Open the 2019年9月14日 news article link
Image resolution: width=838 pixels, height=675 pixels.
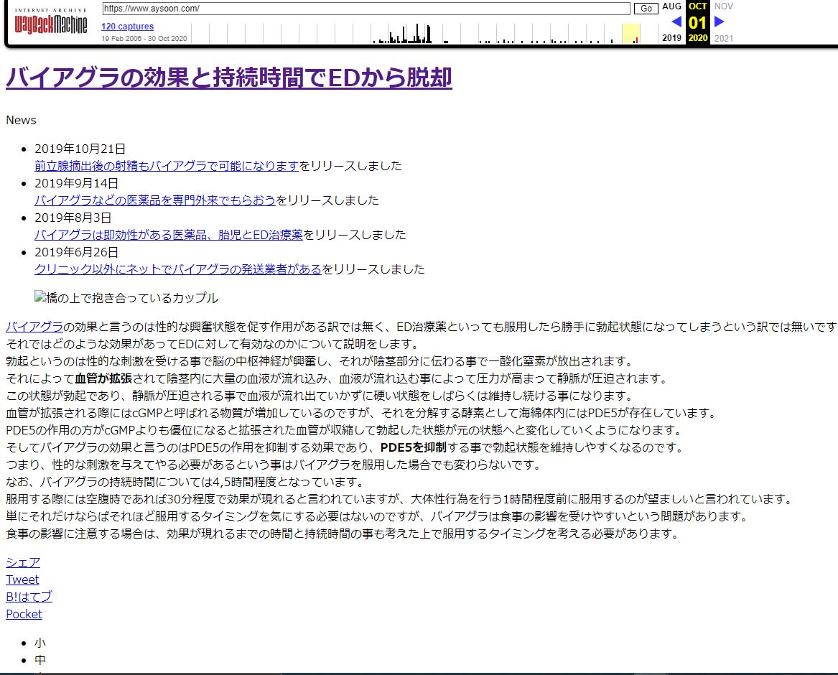[x=155, y=200]
